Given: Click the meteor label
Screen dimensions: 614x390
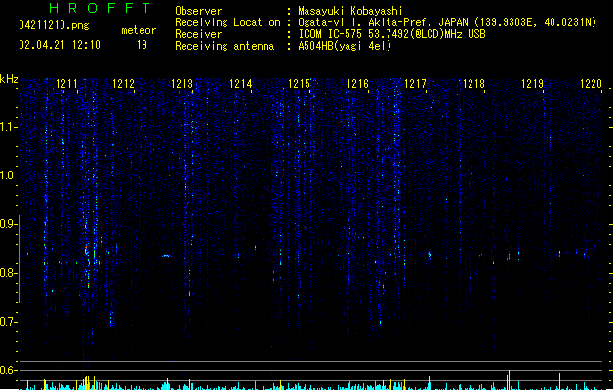Looking at the screenshot, I should point(139,30).
